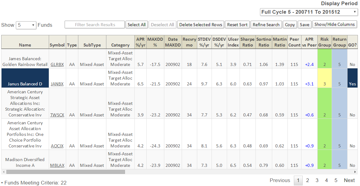The height and width of the screenshot is (186, 360).
Task: Click the Select All button
Action: [x=137, y=25]
